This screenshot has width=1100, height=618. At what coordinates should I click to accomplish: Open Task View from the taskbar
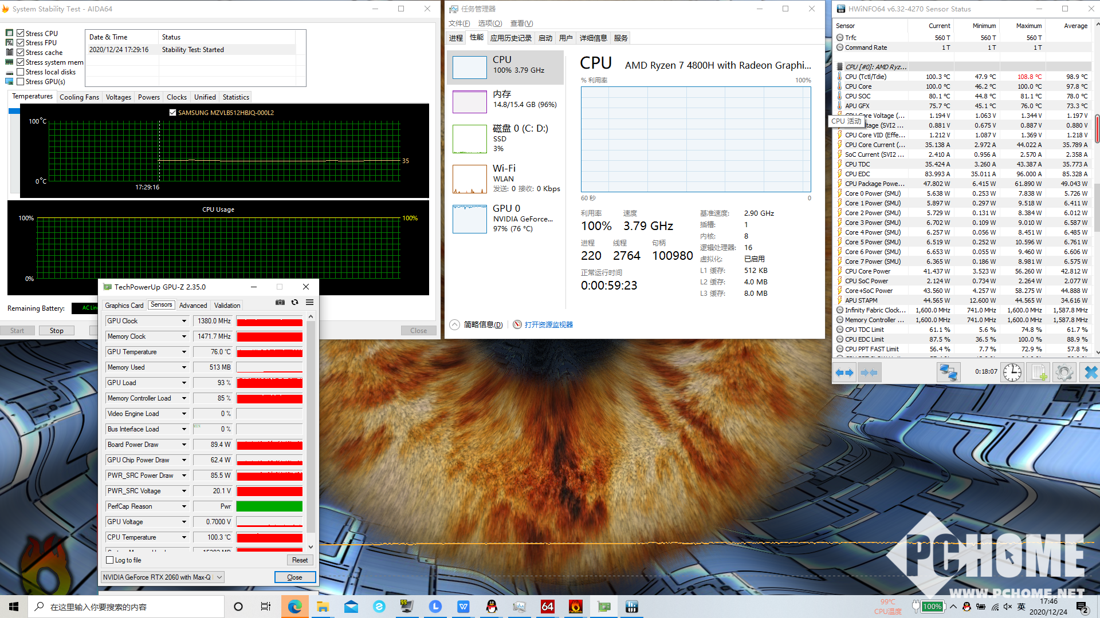click(x=266, y=607)
